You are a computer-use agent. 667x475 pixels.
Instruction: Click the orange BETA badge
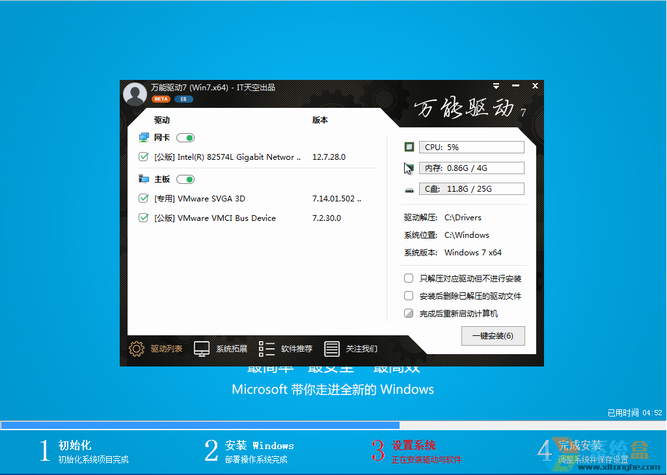coord(161,99)
